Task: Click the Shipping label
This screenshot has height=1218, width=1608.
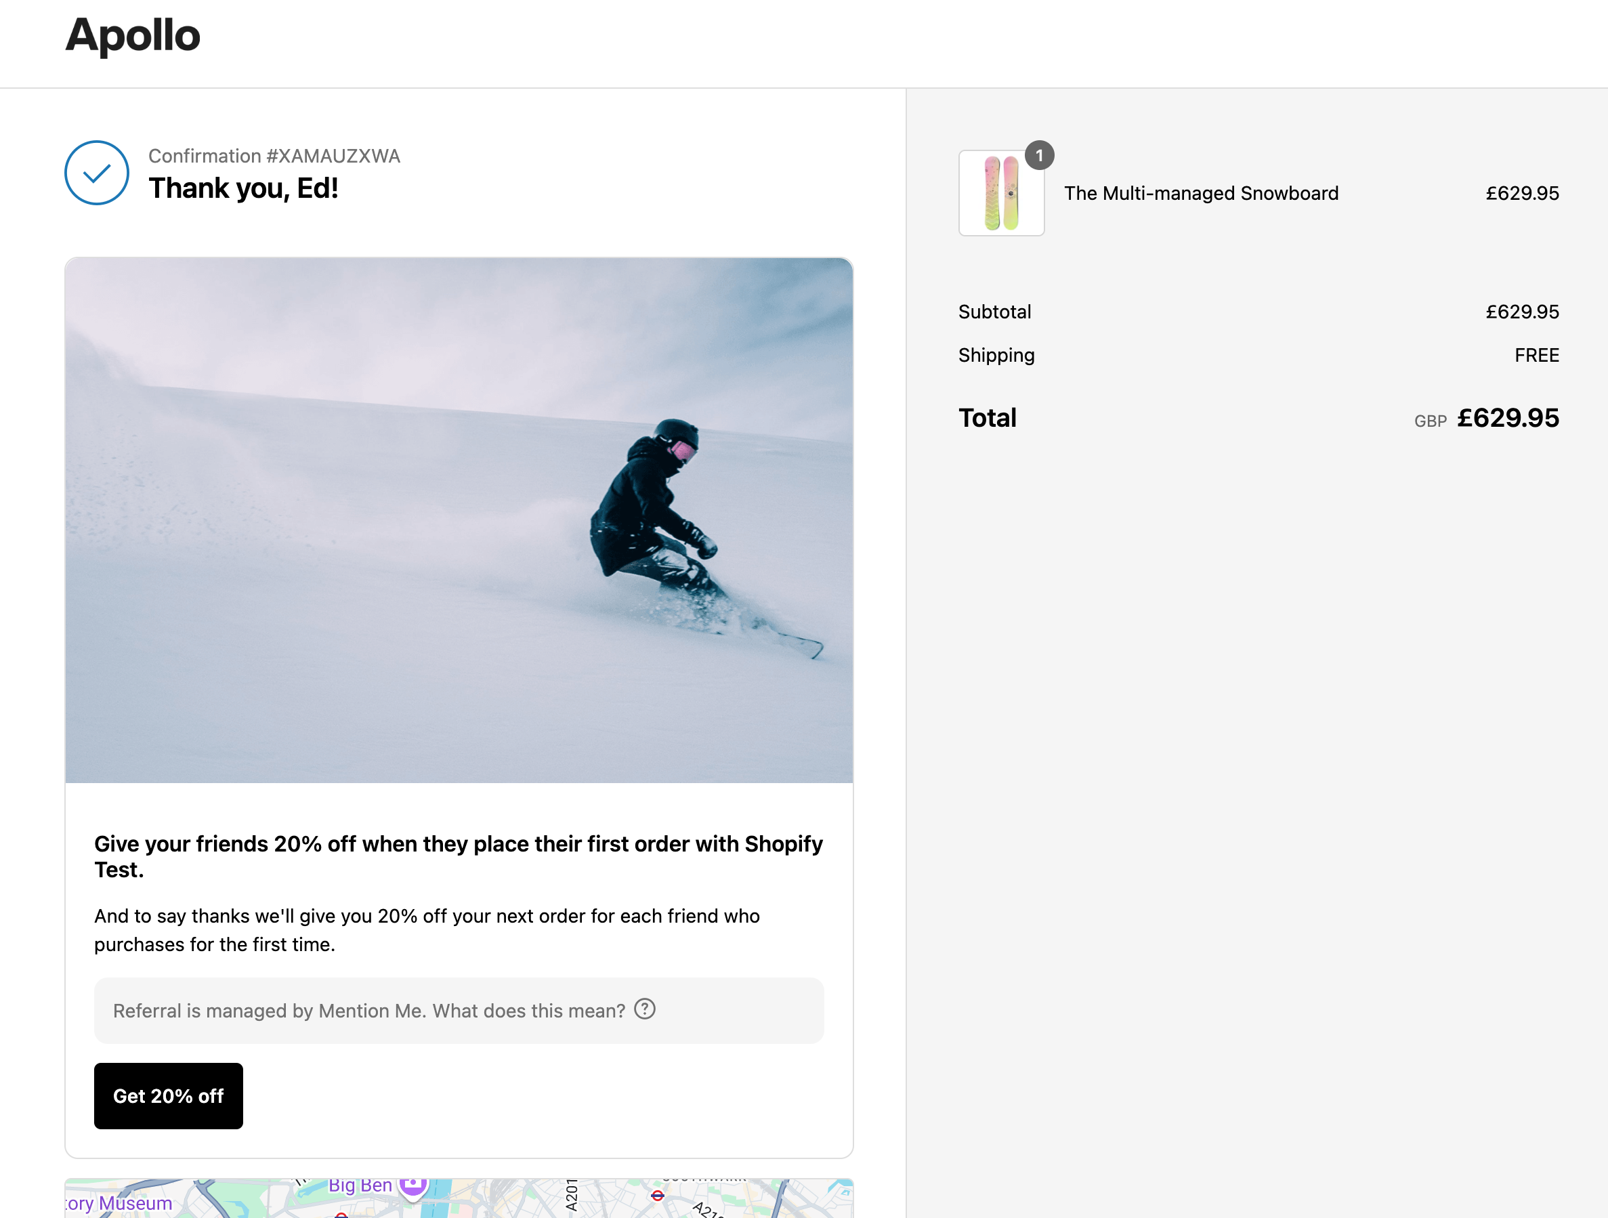Action: (996, 355)
